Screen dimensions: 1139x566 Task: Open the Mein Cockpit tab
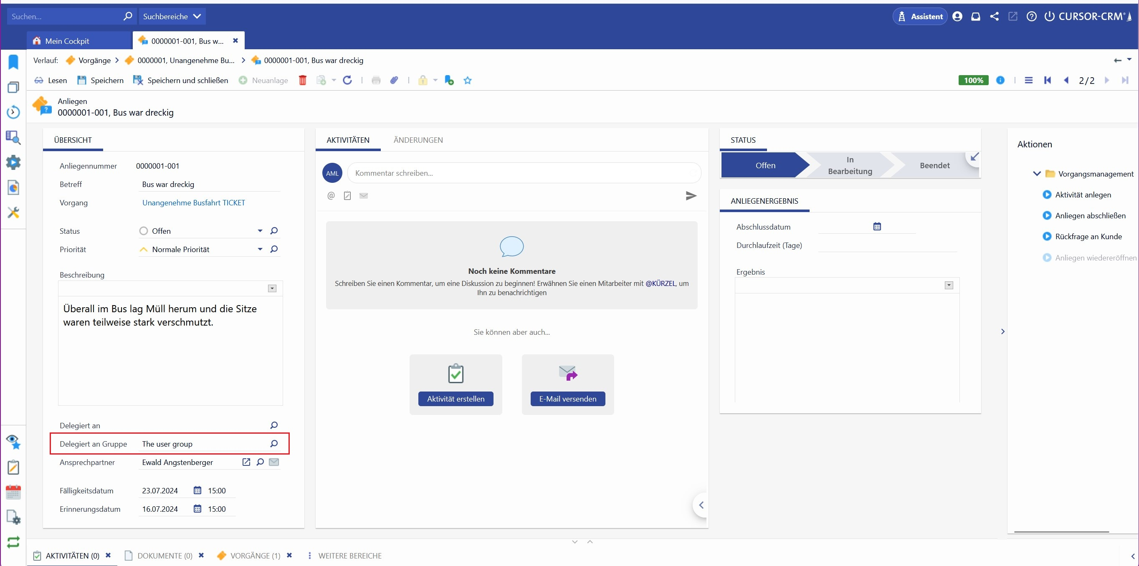(67, 40)
